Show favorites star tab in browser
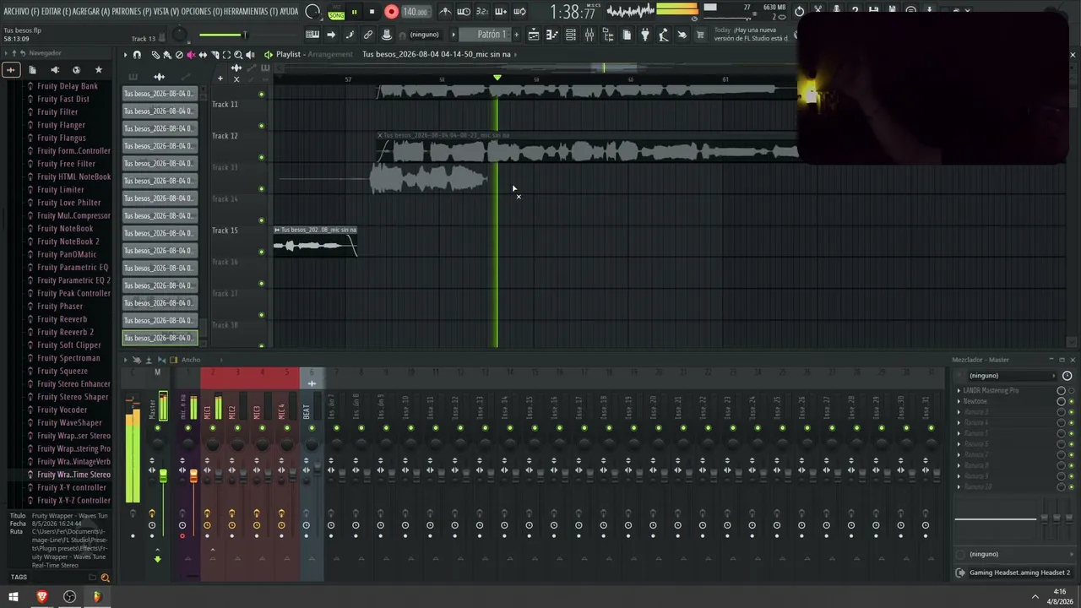Viewport: 1081px width, 608px height. tap(98, 69)
